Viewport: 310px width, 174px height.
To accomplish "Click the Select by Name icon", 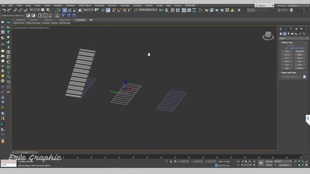I will click(x=48, y=10).
